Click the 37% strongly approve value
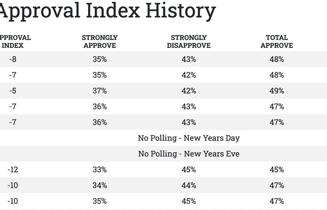This screenshot has width=327, height=210. click(x=100, y=91)
